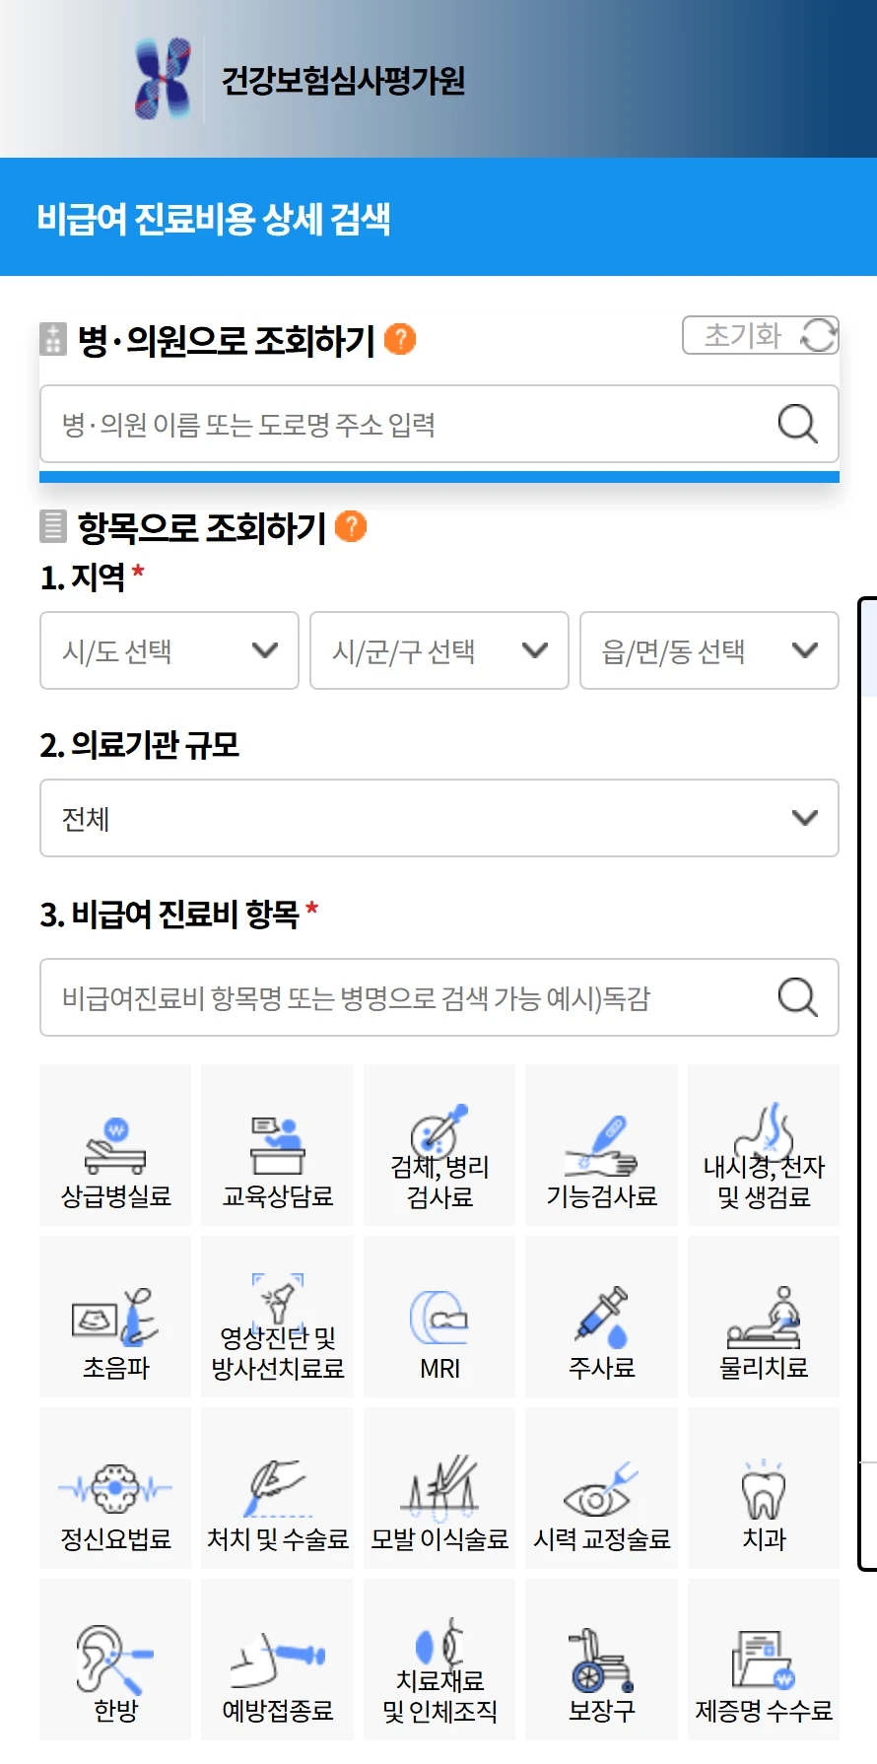Select the 물리치료 category icon
877x1764 pixels.
(764, 1317)
